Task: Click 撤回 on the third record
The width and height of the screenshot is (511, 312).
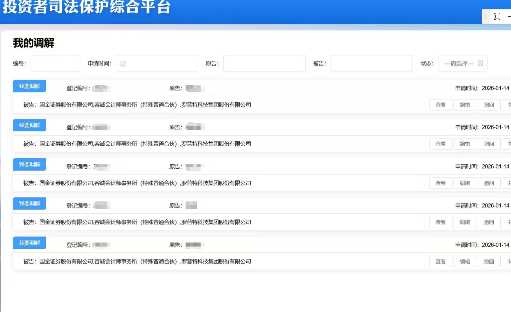Action: click(489, 183)
